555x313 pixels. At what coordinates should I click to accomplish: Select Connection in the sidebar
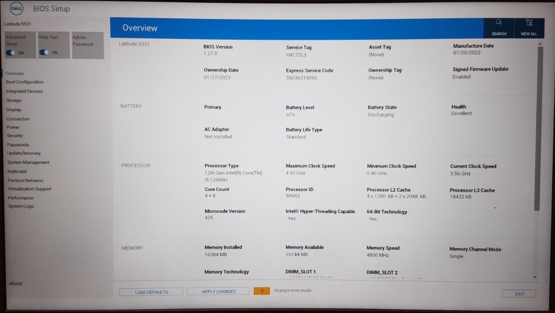coord(18,119)
